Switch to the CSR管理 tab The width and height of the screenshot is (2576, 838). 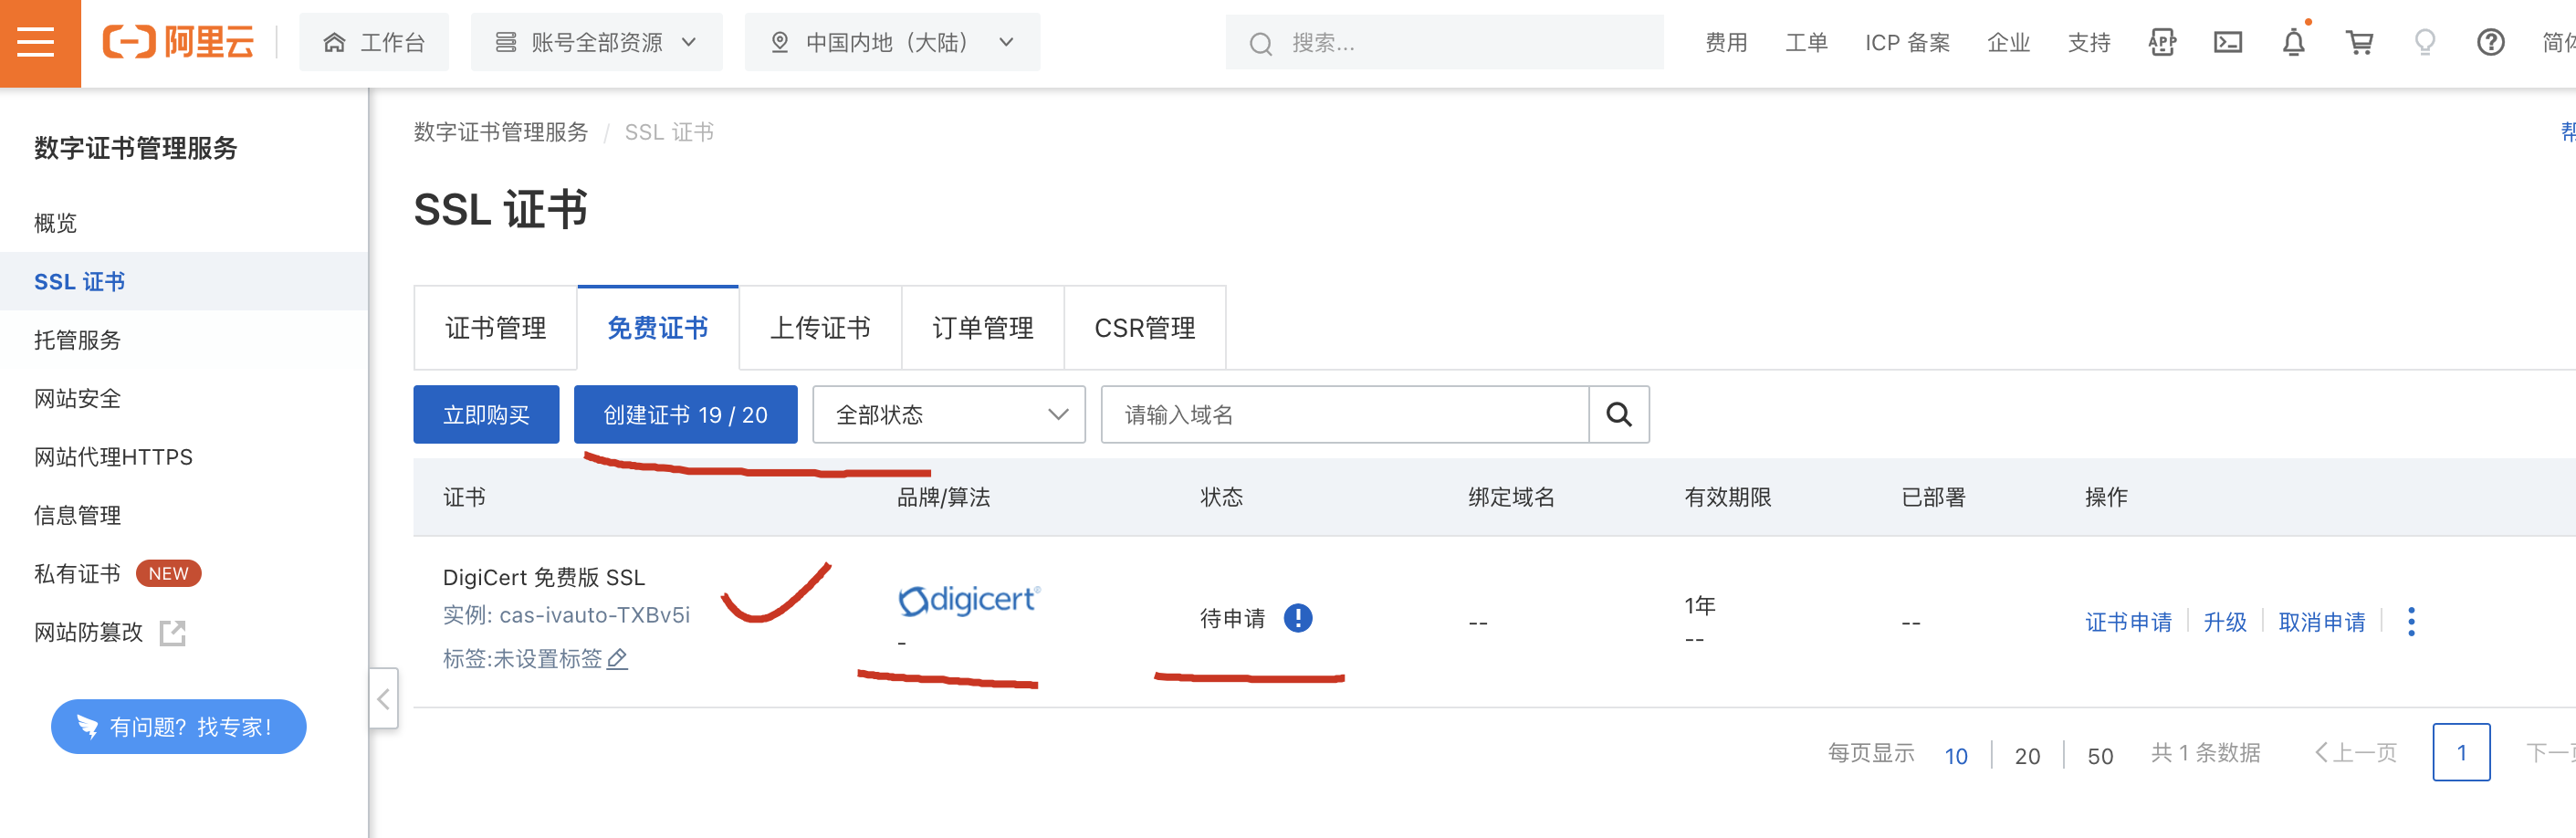pos(1144,328)
